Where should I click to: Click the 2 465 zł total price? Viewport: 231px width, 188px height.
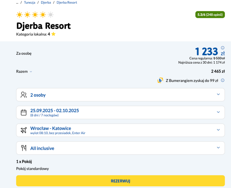[x=218, y=71]
